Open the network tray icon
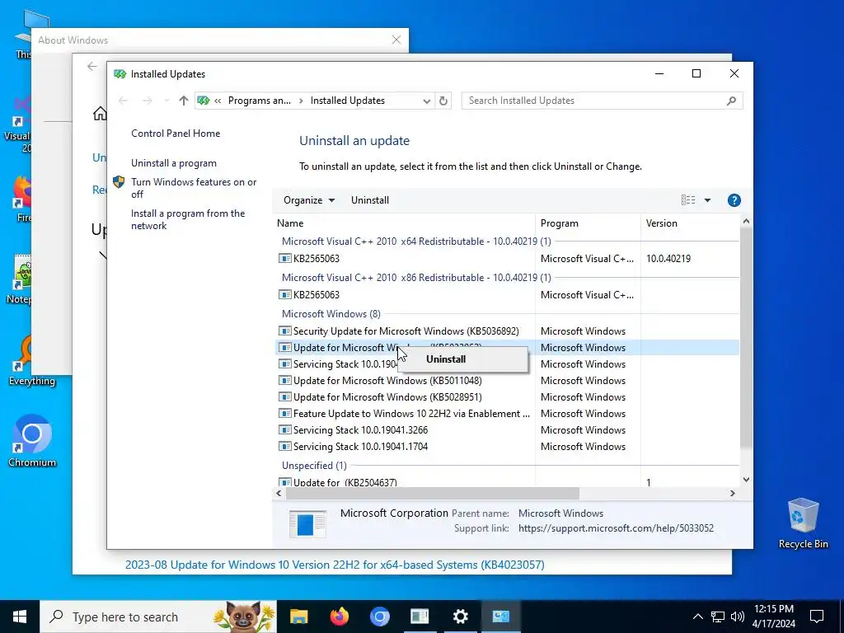Image resolution: width=844 pixels, height=633 pixels. click(718, 617)
